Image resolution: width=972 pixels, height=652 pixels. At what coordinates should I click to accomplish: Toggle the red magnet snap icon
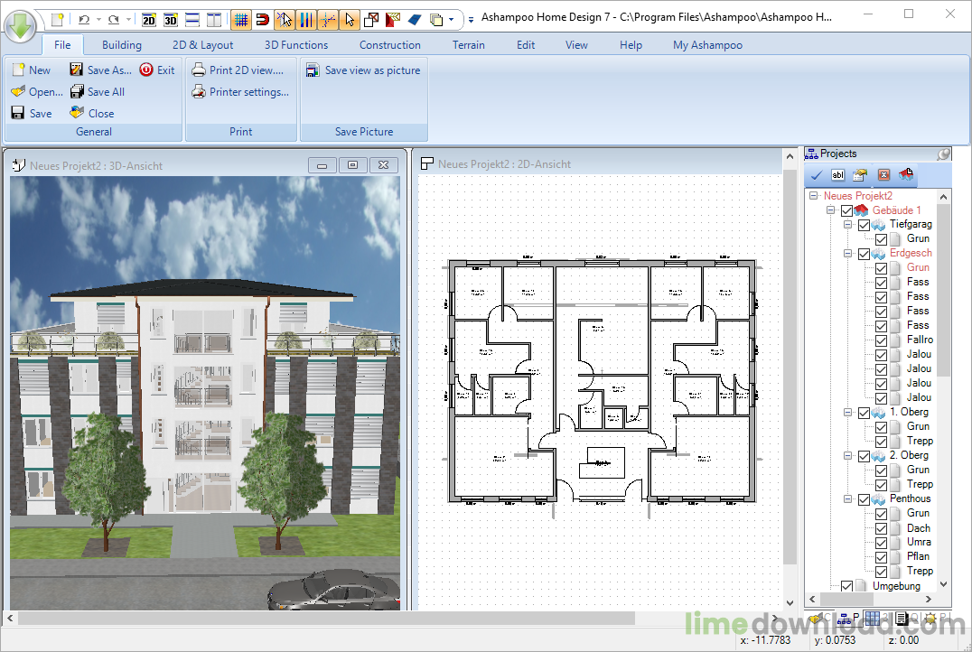tap(262, 19)
